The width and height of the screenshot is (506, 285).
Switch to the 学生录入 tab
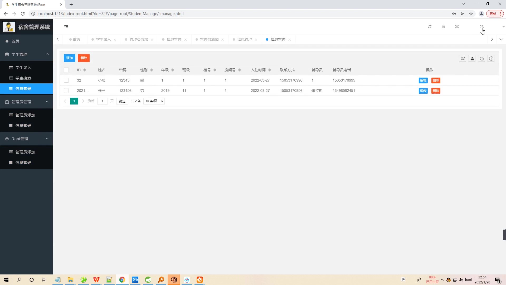tap(103, 39)
